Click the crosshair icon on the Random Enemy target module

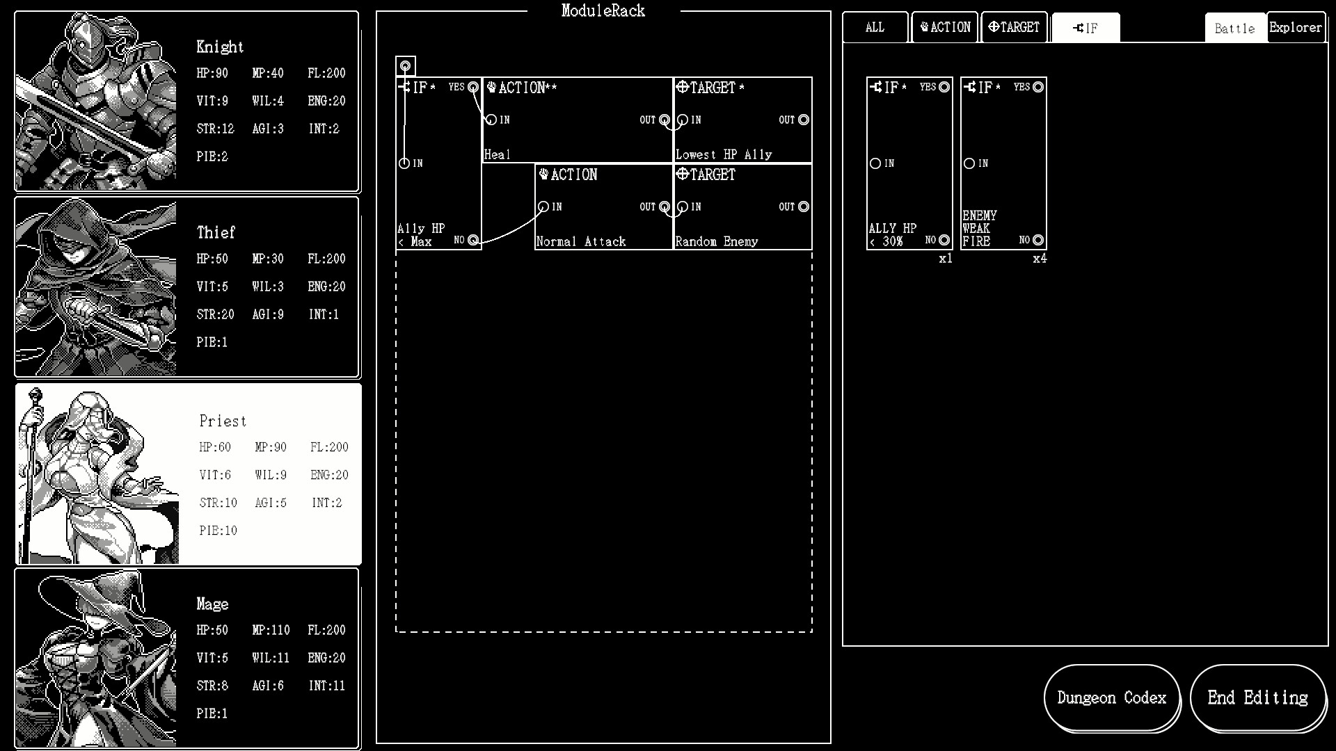[683, 175]
